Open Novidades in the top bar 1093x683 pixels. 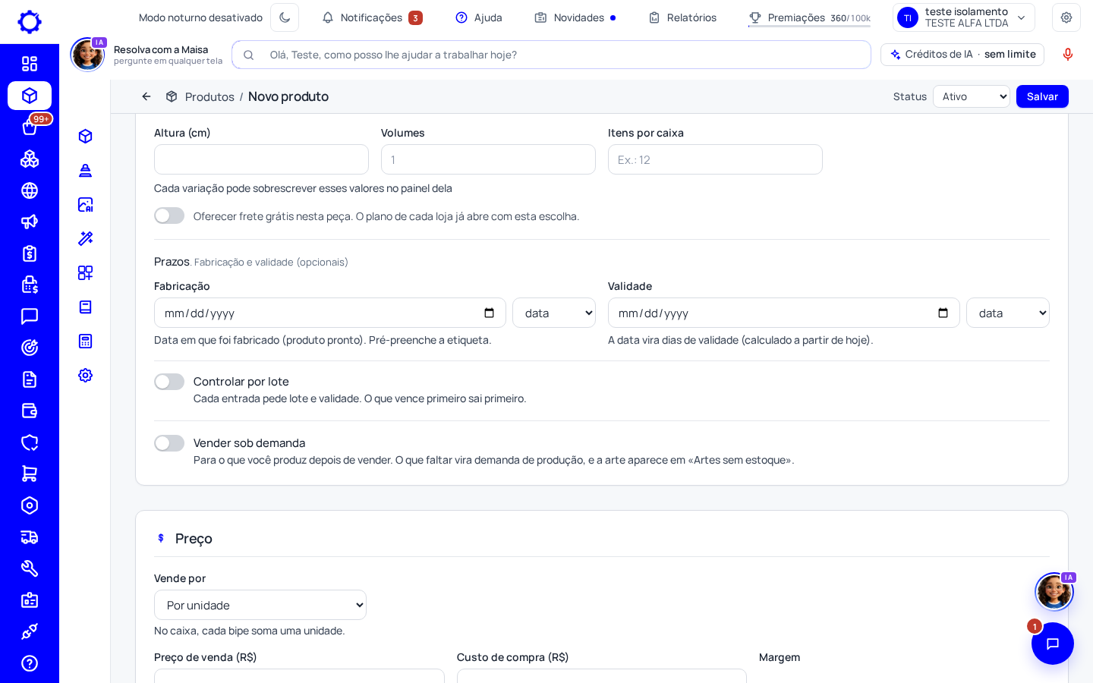[x=575, y=17]
